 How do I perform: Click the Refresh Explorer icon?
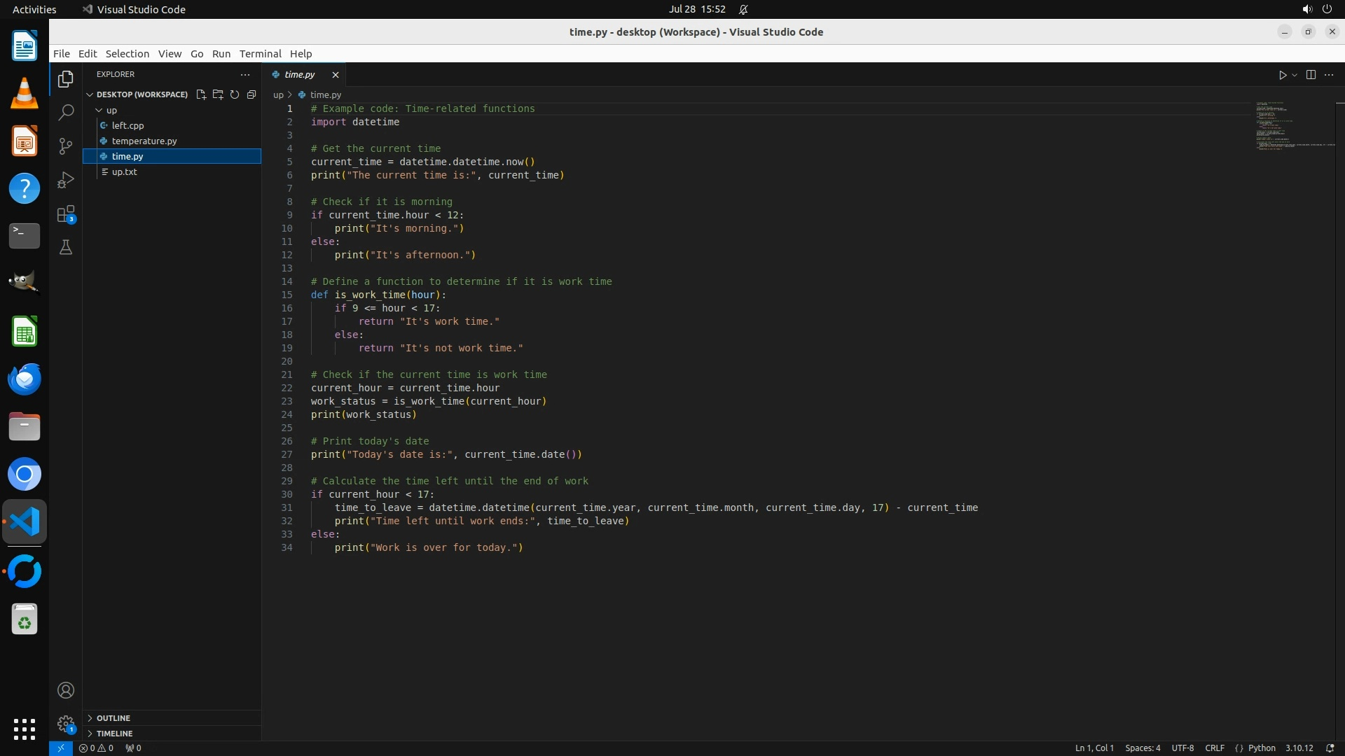pyautogui.click(x=235, y=94)
